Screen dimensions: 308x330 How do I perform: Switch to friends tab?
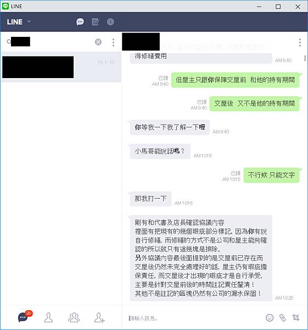coord(48,317)
